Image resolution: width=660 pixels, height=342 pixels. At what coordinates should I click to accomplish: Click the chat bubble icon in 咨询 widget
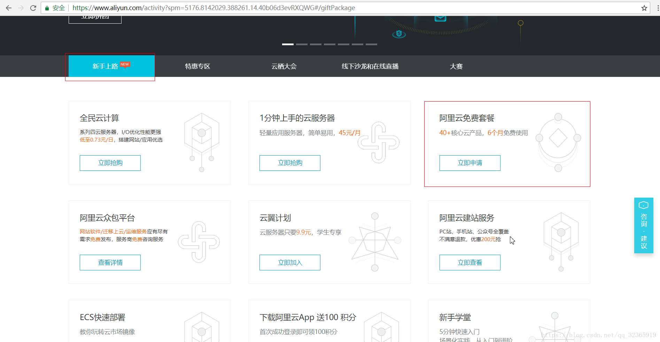click(643, 205)
